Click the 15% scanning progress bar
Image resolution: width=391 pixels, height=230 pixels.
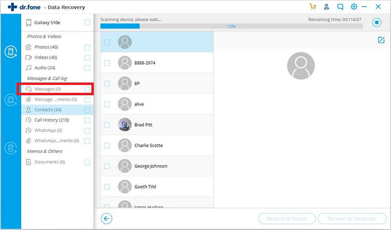pos(231,26)
